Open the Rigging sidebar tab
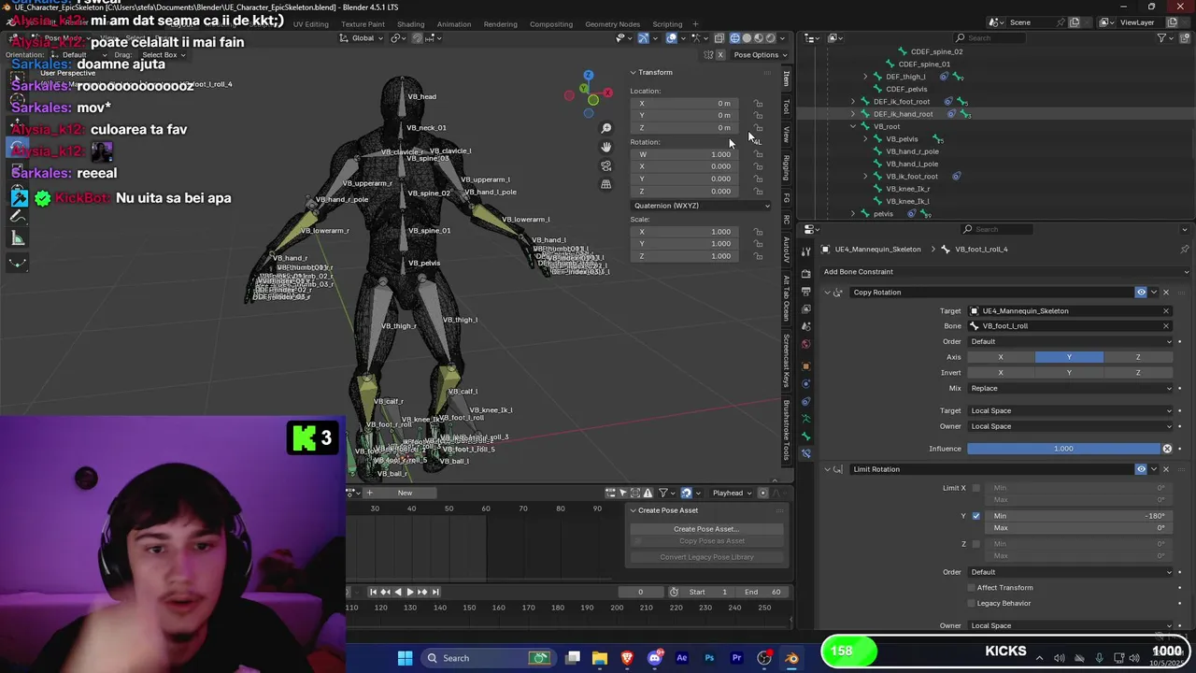The image size is (1196, 673). 787,167
